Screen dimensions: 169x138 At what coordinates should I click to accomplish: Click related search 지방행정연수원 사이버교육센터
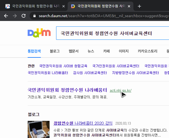click(135, 73)
